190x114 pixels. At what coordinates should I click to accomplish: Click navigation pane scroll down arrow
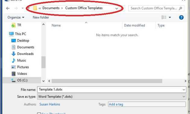pos(43,81)
